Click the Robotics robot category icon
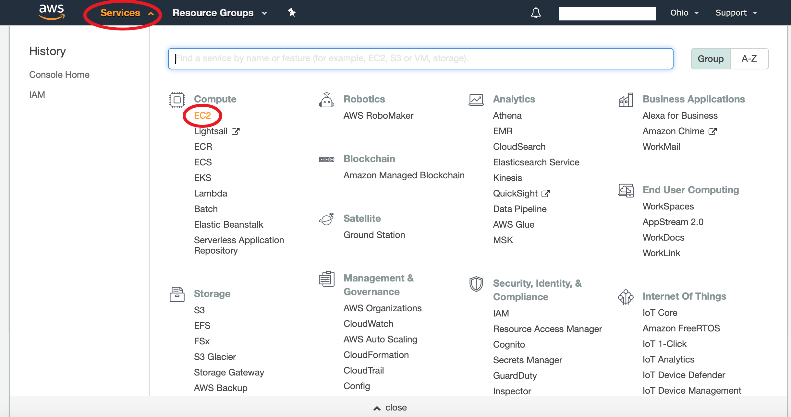The width and height of the screenshot is (791, 417). (x=326, y=100)
